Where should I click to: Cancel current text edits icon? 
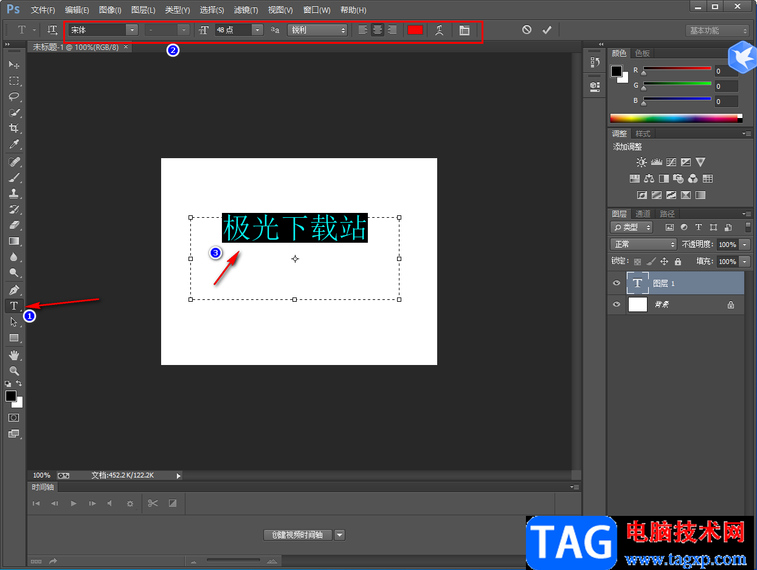[527, 30]
